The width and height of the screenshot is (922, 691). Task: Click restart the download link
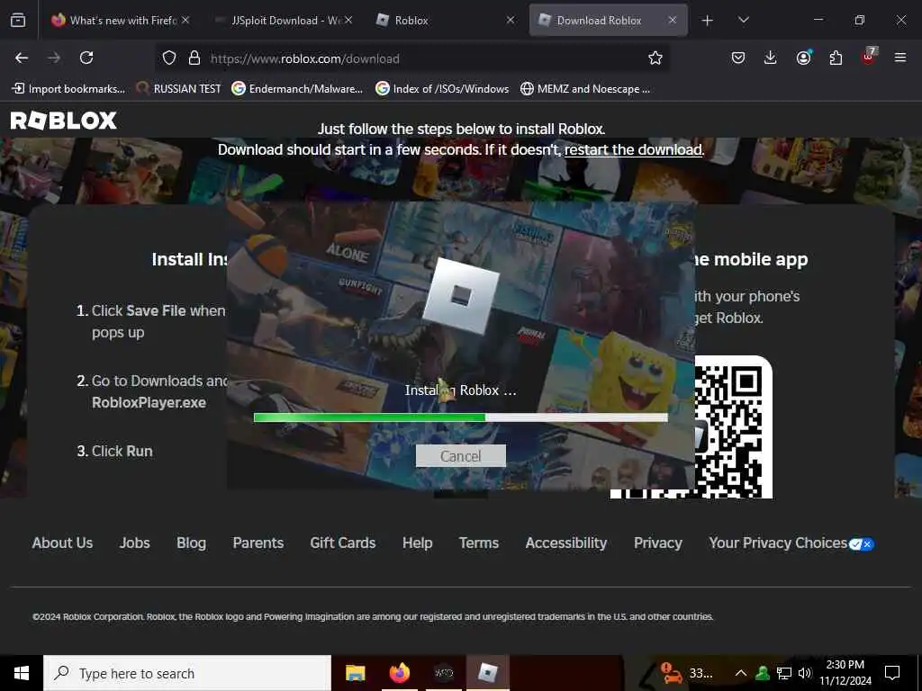pos(633,150)
